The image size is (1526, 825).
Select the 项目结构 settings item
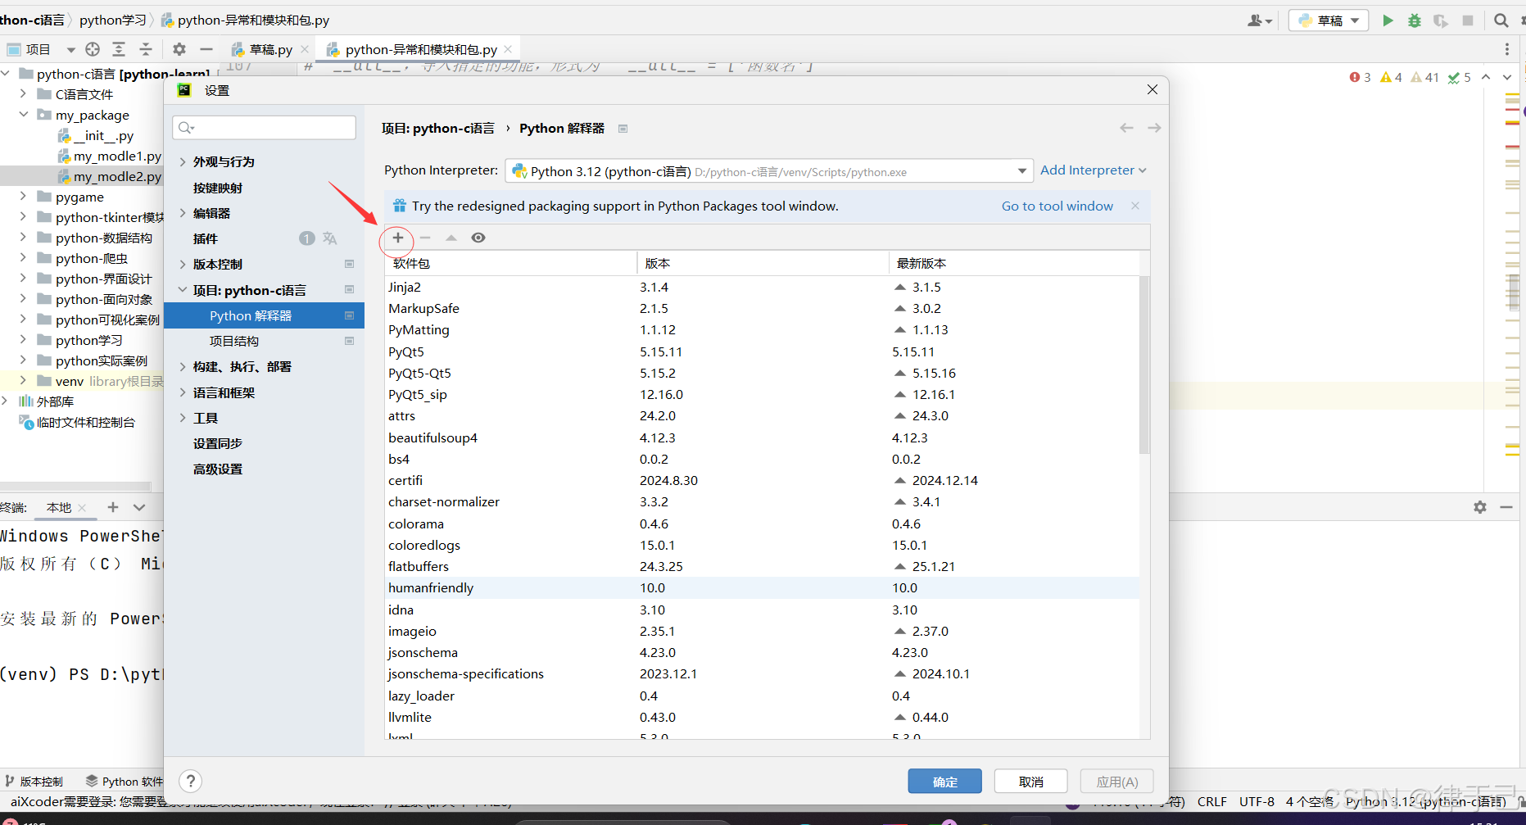point(234,341)
